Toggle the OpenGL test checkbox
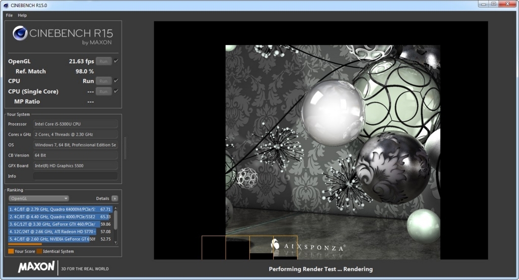 coord(116,61)
